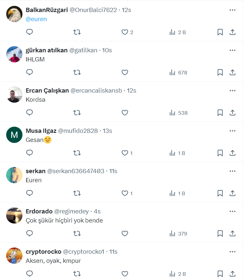View analytics on gürkan atılkan's tweet
The height and width of the screenshot is (280, 245).
pos(178,72)
